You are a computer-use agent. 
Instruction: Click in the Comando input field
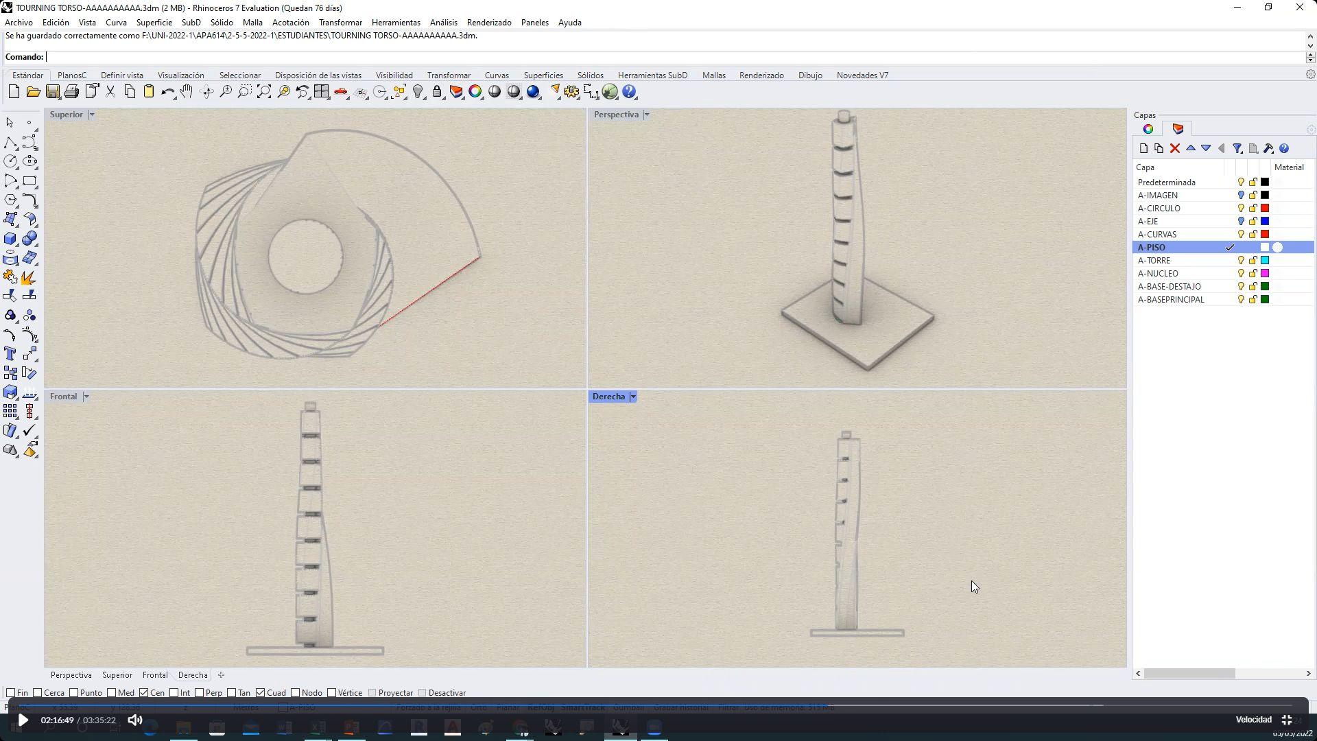tap(676, 57)
